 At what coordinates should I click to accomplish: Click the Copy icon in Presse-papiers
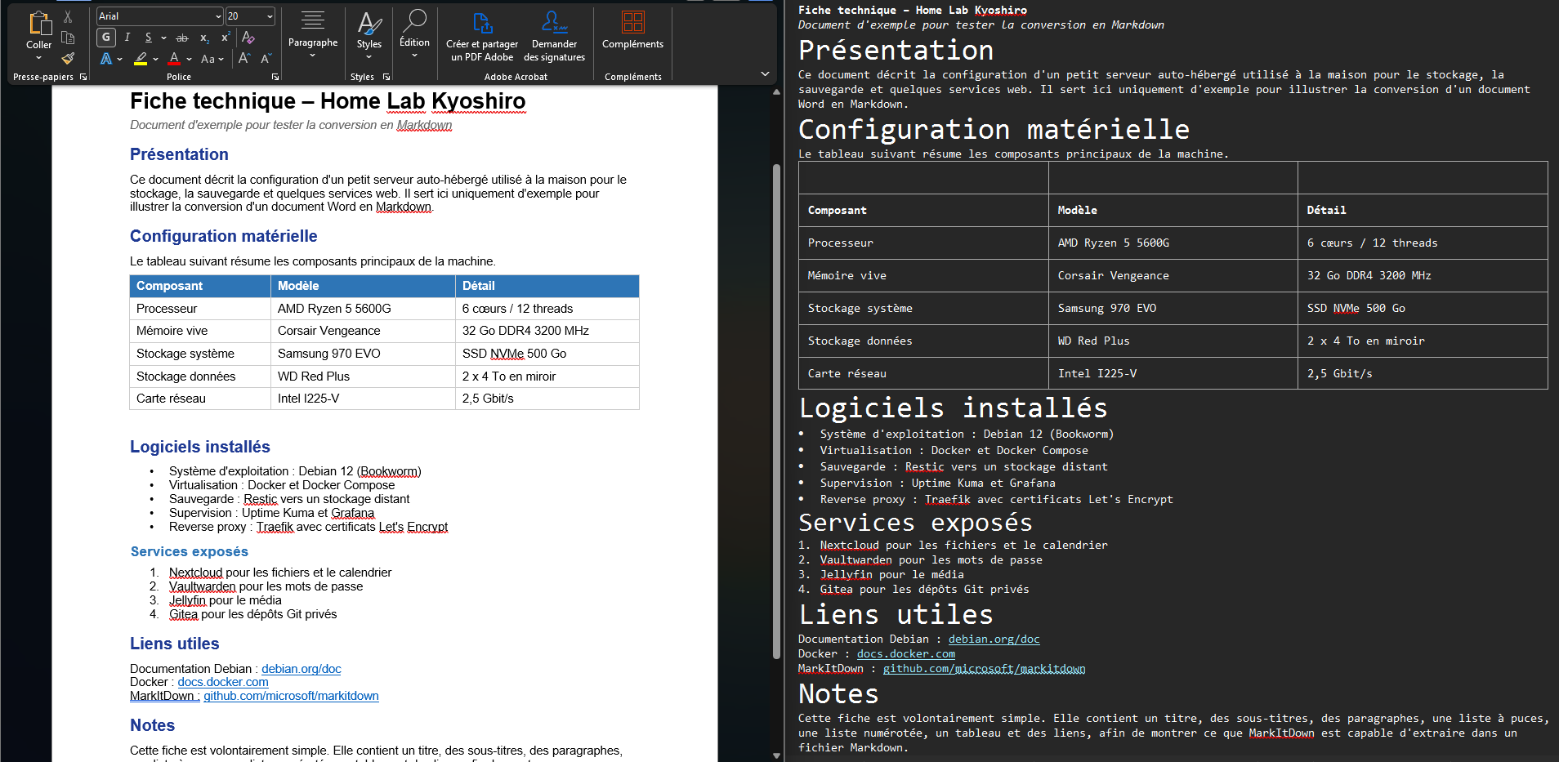[68, 38]
